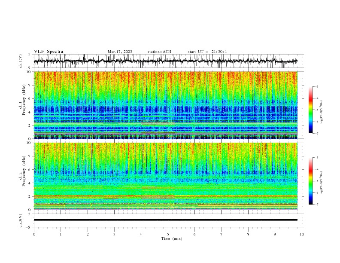Click the ch.2 "Frequency (kHz)" axis label

coord(24,171)
